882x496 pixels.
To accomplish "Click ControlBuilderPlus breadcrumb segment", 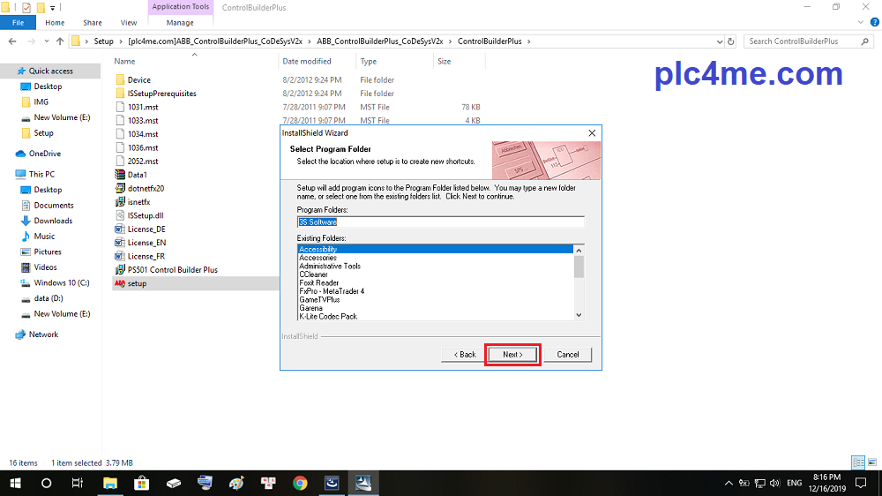I will click(490, 41).
